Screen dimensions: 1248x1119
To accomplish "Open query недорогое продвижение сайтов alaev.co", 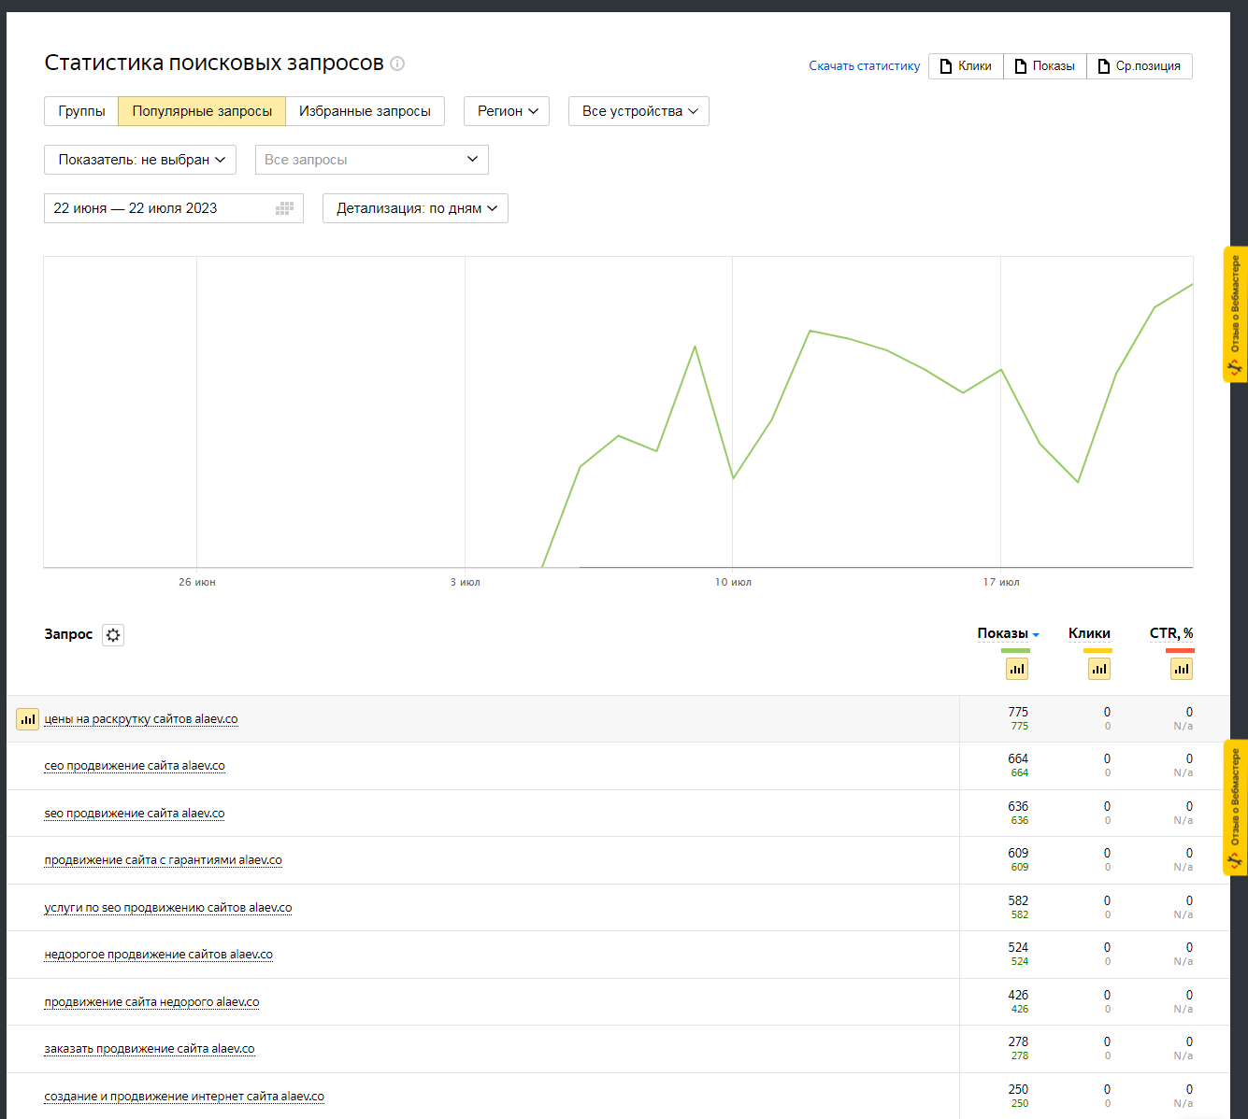I will [x=158, y=955].
